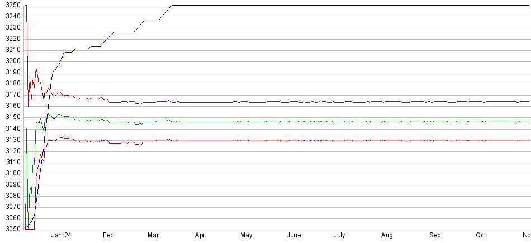Screen dimensions: 531x243
Task: Select the 3200 y-axis value label
Action: tap(11, 61)
